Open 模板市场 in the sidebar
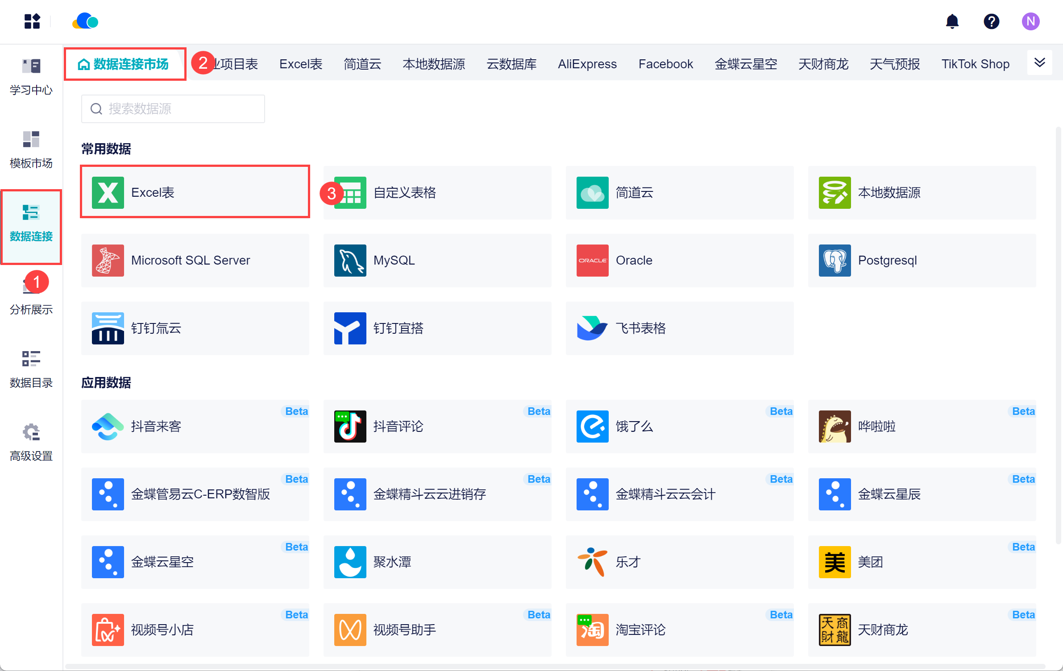 pos(31,150)
